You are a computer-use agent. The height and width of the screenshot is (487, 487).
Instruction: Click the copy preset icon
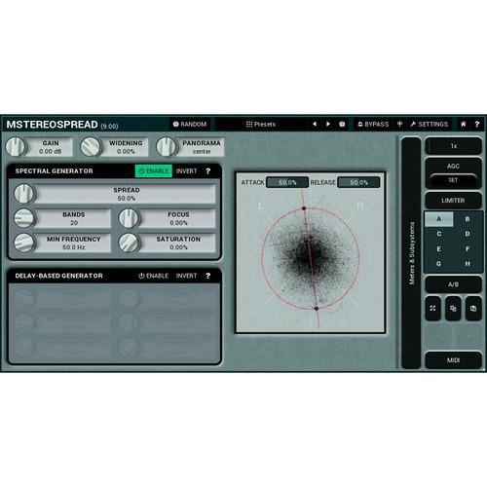tap(453, 309)
